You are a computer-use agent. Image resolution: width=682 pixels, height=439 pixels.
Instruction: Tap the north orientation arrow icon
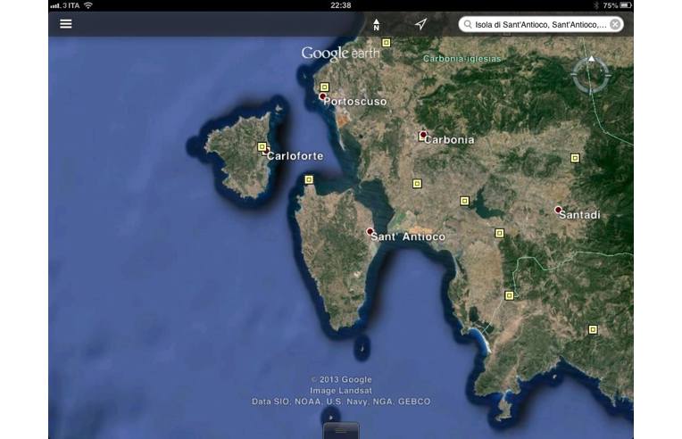coord(376,24)
